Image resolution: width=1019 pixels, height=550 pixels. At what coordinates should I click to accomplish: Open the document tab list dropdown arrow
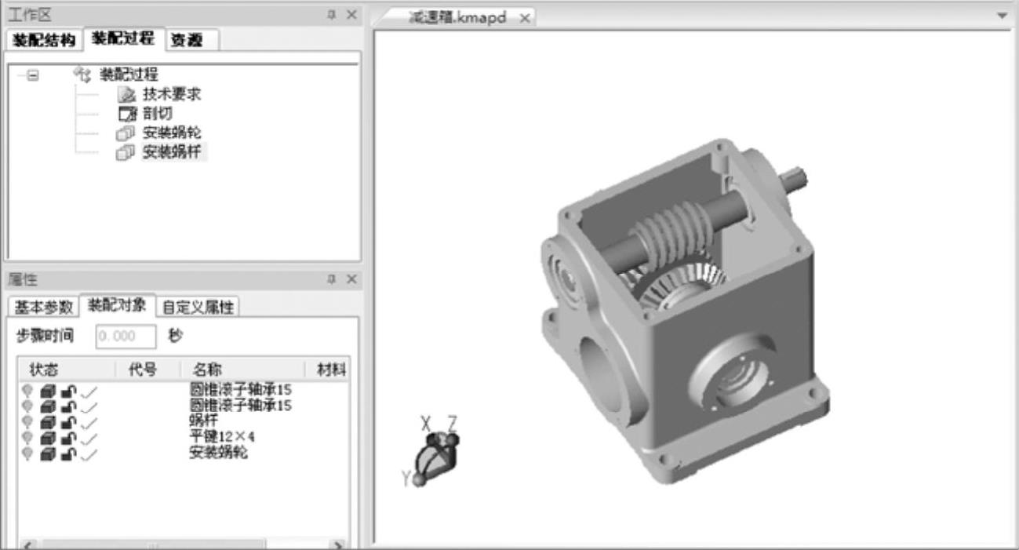(x=1002, y=16)
